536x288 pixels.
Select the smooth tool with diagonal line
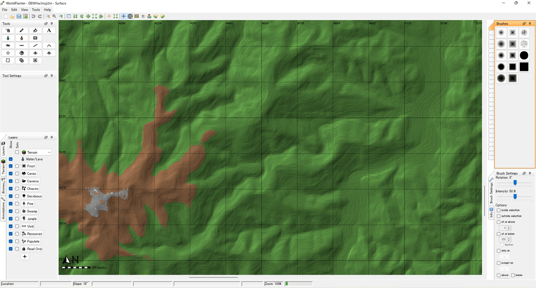pos(35,45)
